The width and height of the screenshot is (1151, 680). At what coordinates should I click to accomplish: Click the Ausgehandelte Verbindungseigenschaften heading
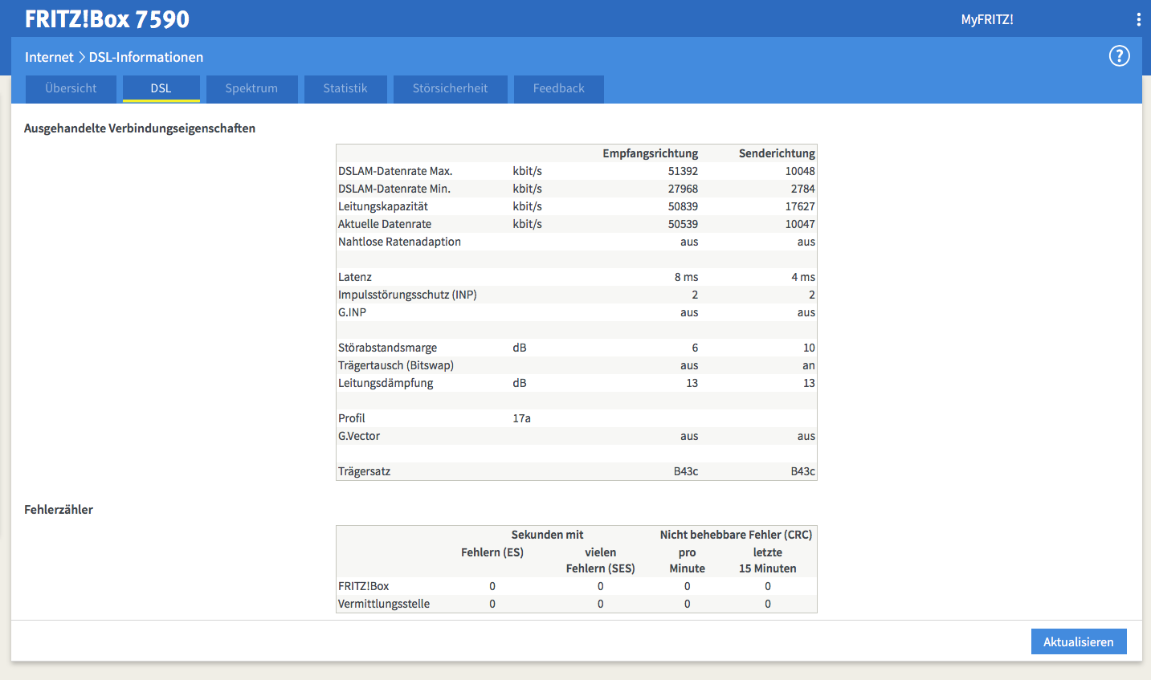tap(140, 128)
